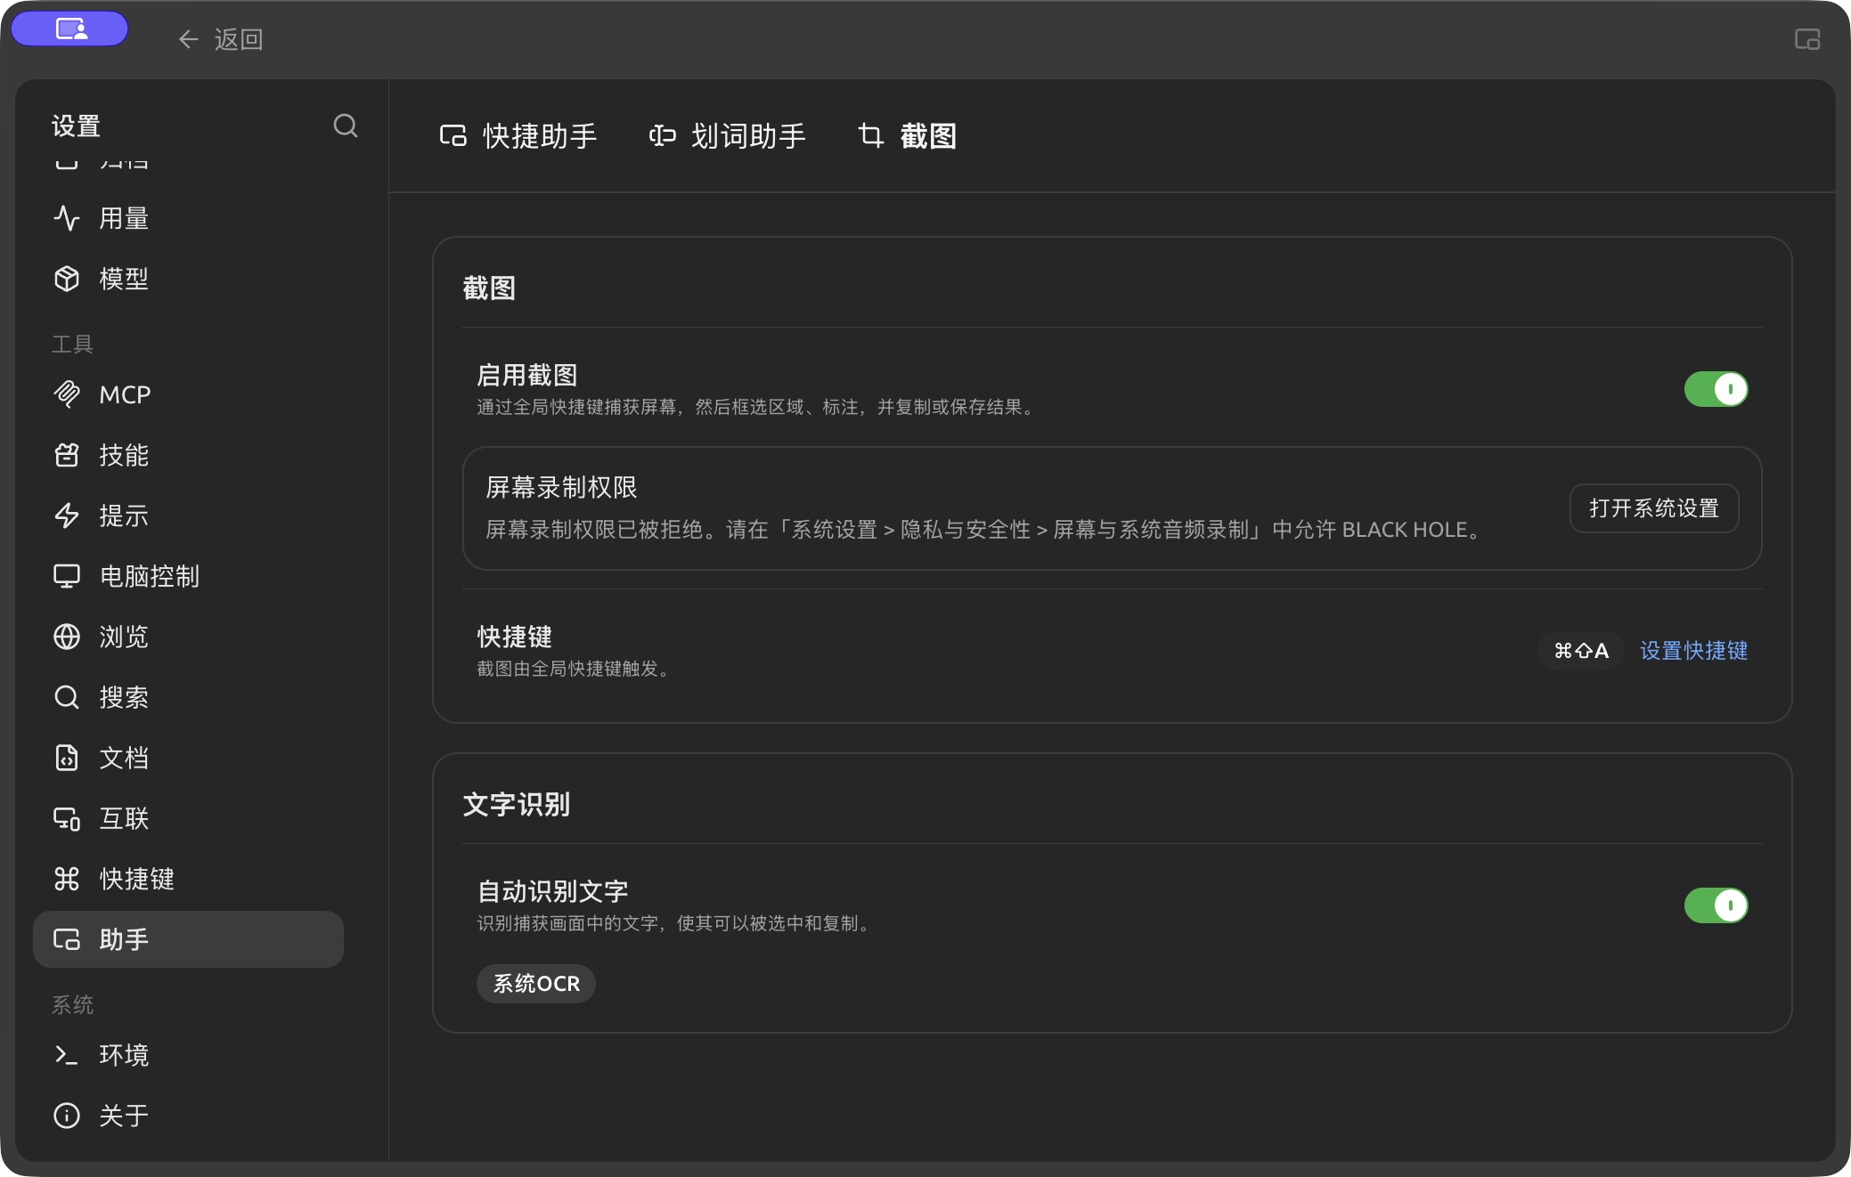
Task: Click the 用量 activity icon in the sidebar
Action: (67, 218)
